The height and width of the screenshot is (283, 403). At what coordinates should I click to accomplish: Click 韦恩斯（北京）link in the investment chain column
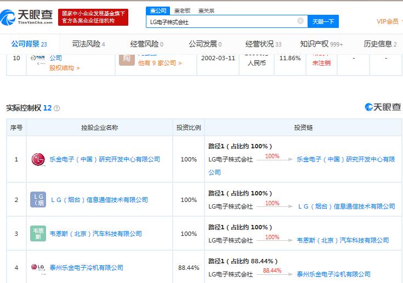click(343, 240)
